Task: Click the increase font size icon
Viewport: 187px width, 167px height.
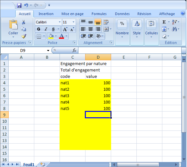Action: point(65,29)
